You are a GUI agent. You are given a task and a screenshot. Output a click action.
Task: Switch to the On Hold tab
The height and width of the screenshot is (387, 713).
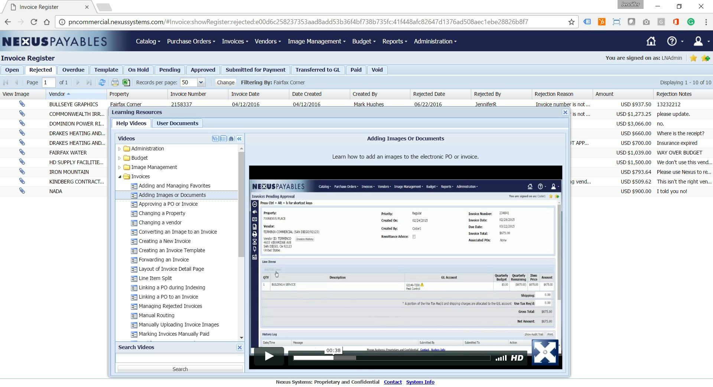pyautogui.click(x=138, y=70)
